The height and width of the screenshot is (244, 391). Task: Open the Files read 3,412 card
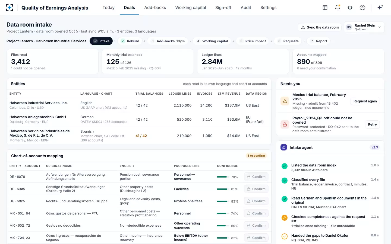[x=52, y=61]
